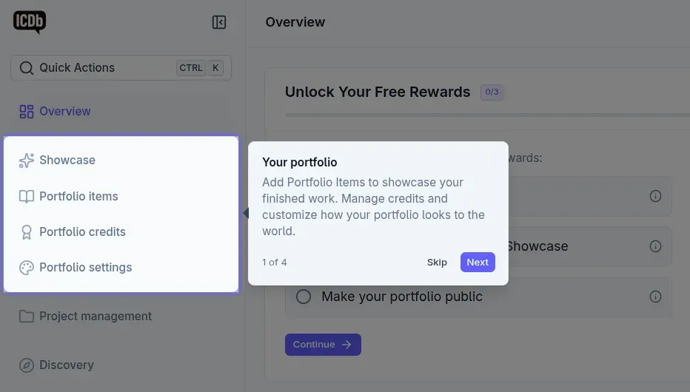
Task: Collapse the sidebar panel icon
Action: click(219, 22)
